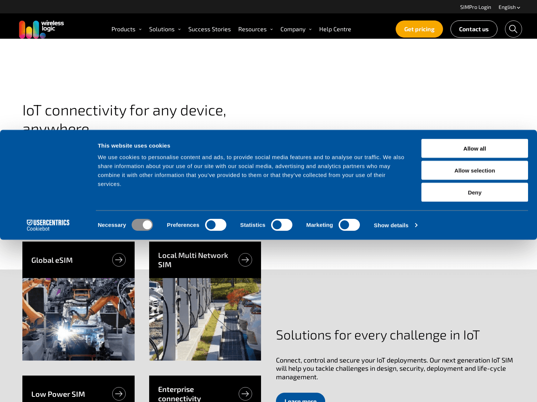Toggle the Necessary cookies switch
Viewport: 537px width, 402px height.
click(x=142, y=225)
